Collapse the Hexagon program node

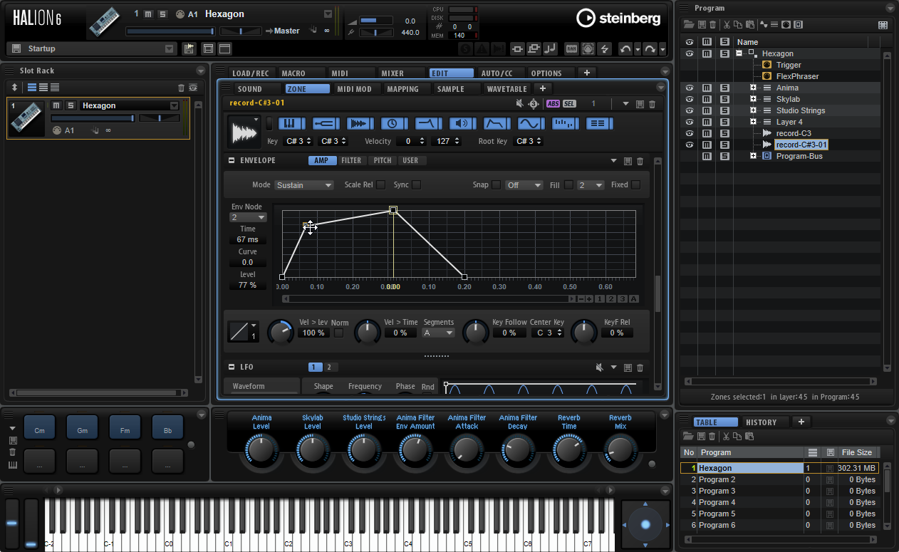click(739, 53)
